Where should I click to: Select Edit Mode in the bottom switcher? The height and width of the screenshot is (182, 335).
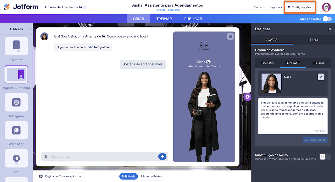[129, 176]
